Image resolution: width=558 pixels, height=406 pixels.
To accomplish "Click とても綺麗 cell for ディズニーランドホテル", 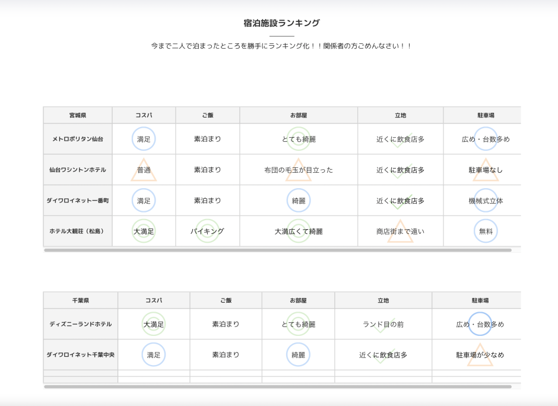I will coord(298,324).
